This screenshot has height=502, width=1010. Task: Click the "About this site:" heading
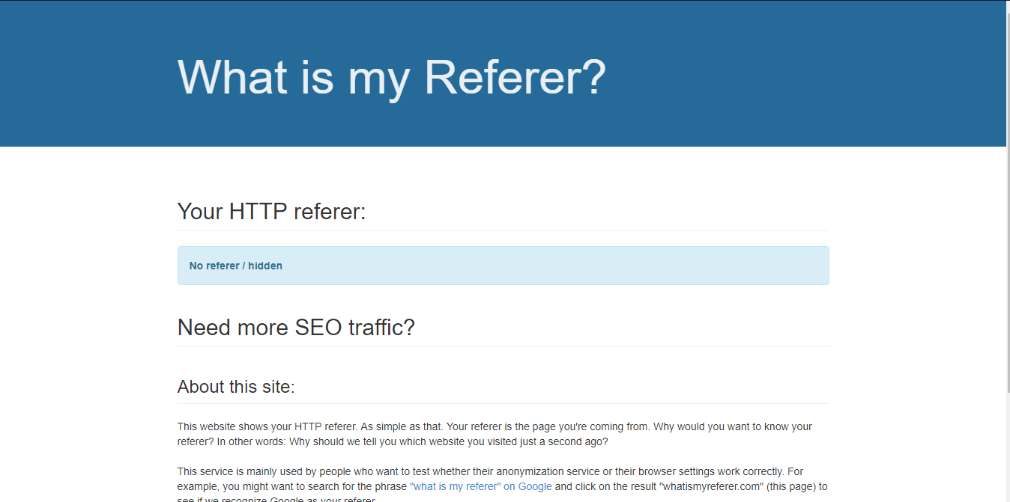click(x=236, y=387)
